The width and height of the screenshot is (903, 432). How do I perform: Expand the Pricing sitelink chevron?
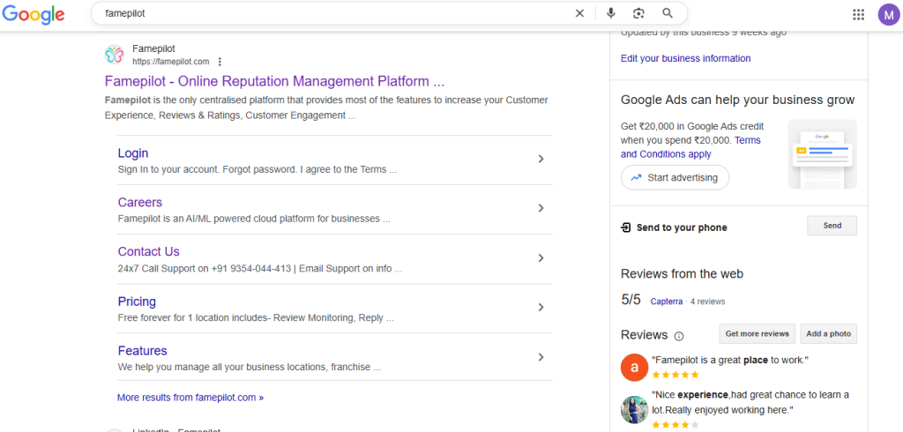coord(541,307)
